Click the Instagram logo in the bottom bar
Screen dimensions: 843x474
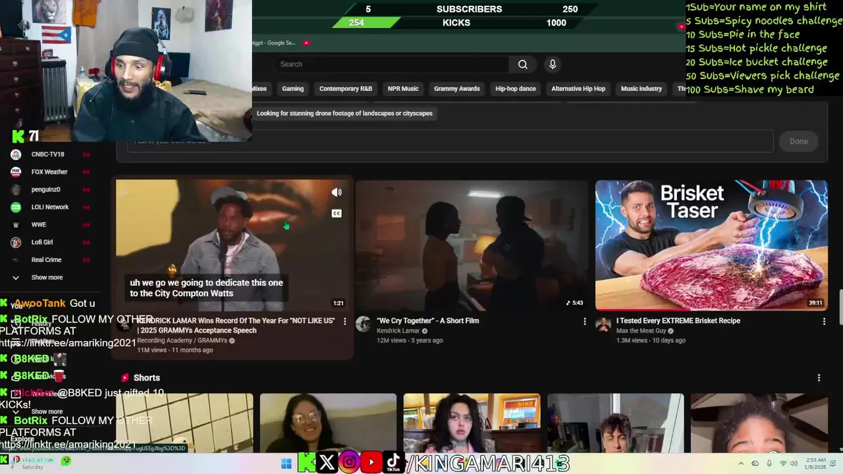tap(349, 463)
